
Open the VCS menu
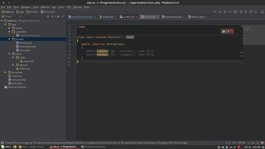click(x=69, y=7)
